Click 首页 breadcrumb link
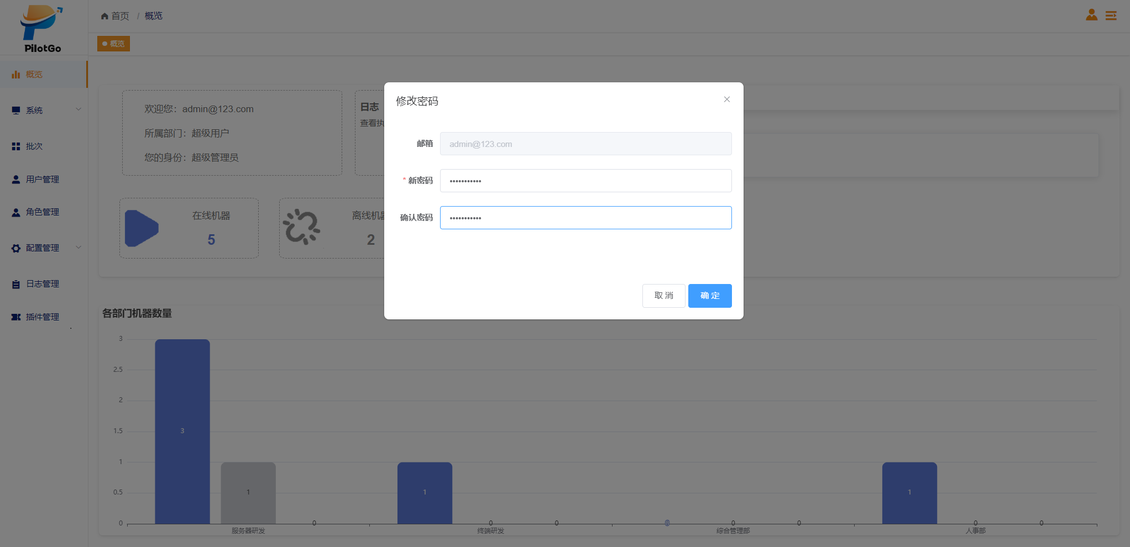The width and height of the screenshot is (1130, 547). click(x=120, y=16)
